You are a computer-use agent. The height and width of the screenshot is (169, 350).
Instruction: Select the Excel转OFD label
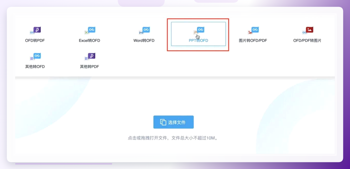tap(89, 41)
